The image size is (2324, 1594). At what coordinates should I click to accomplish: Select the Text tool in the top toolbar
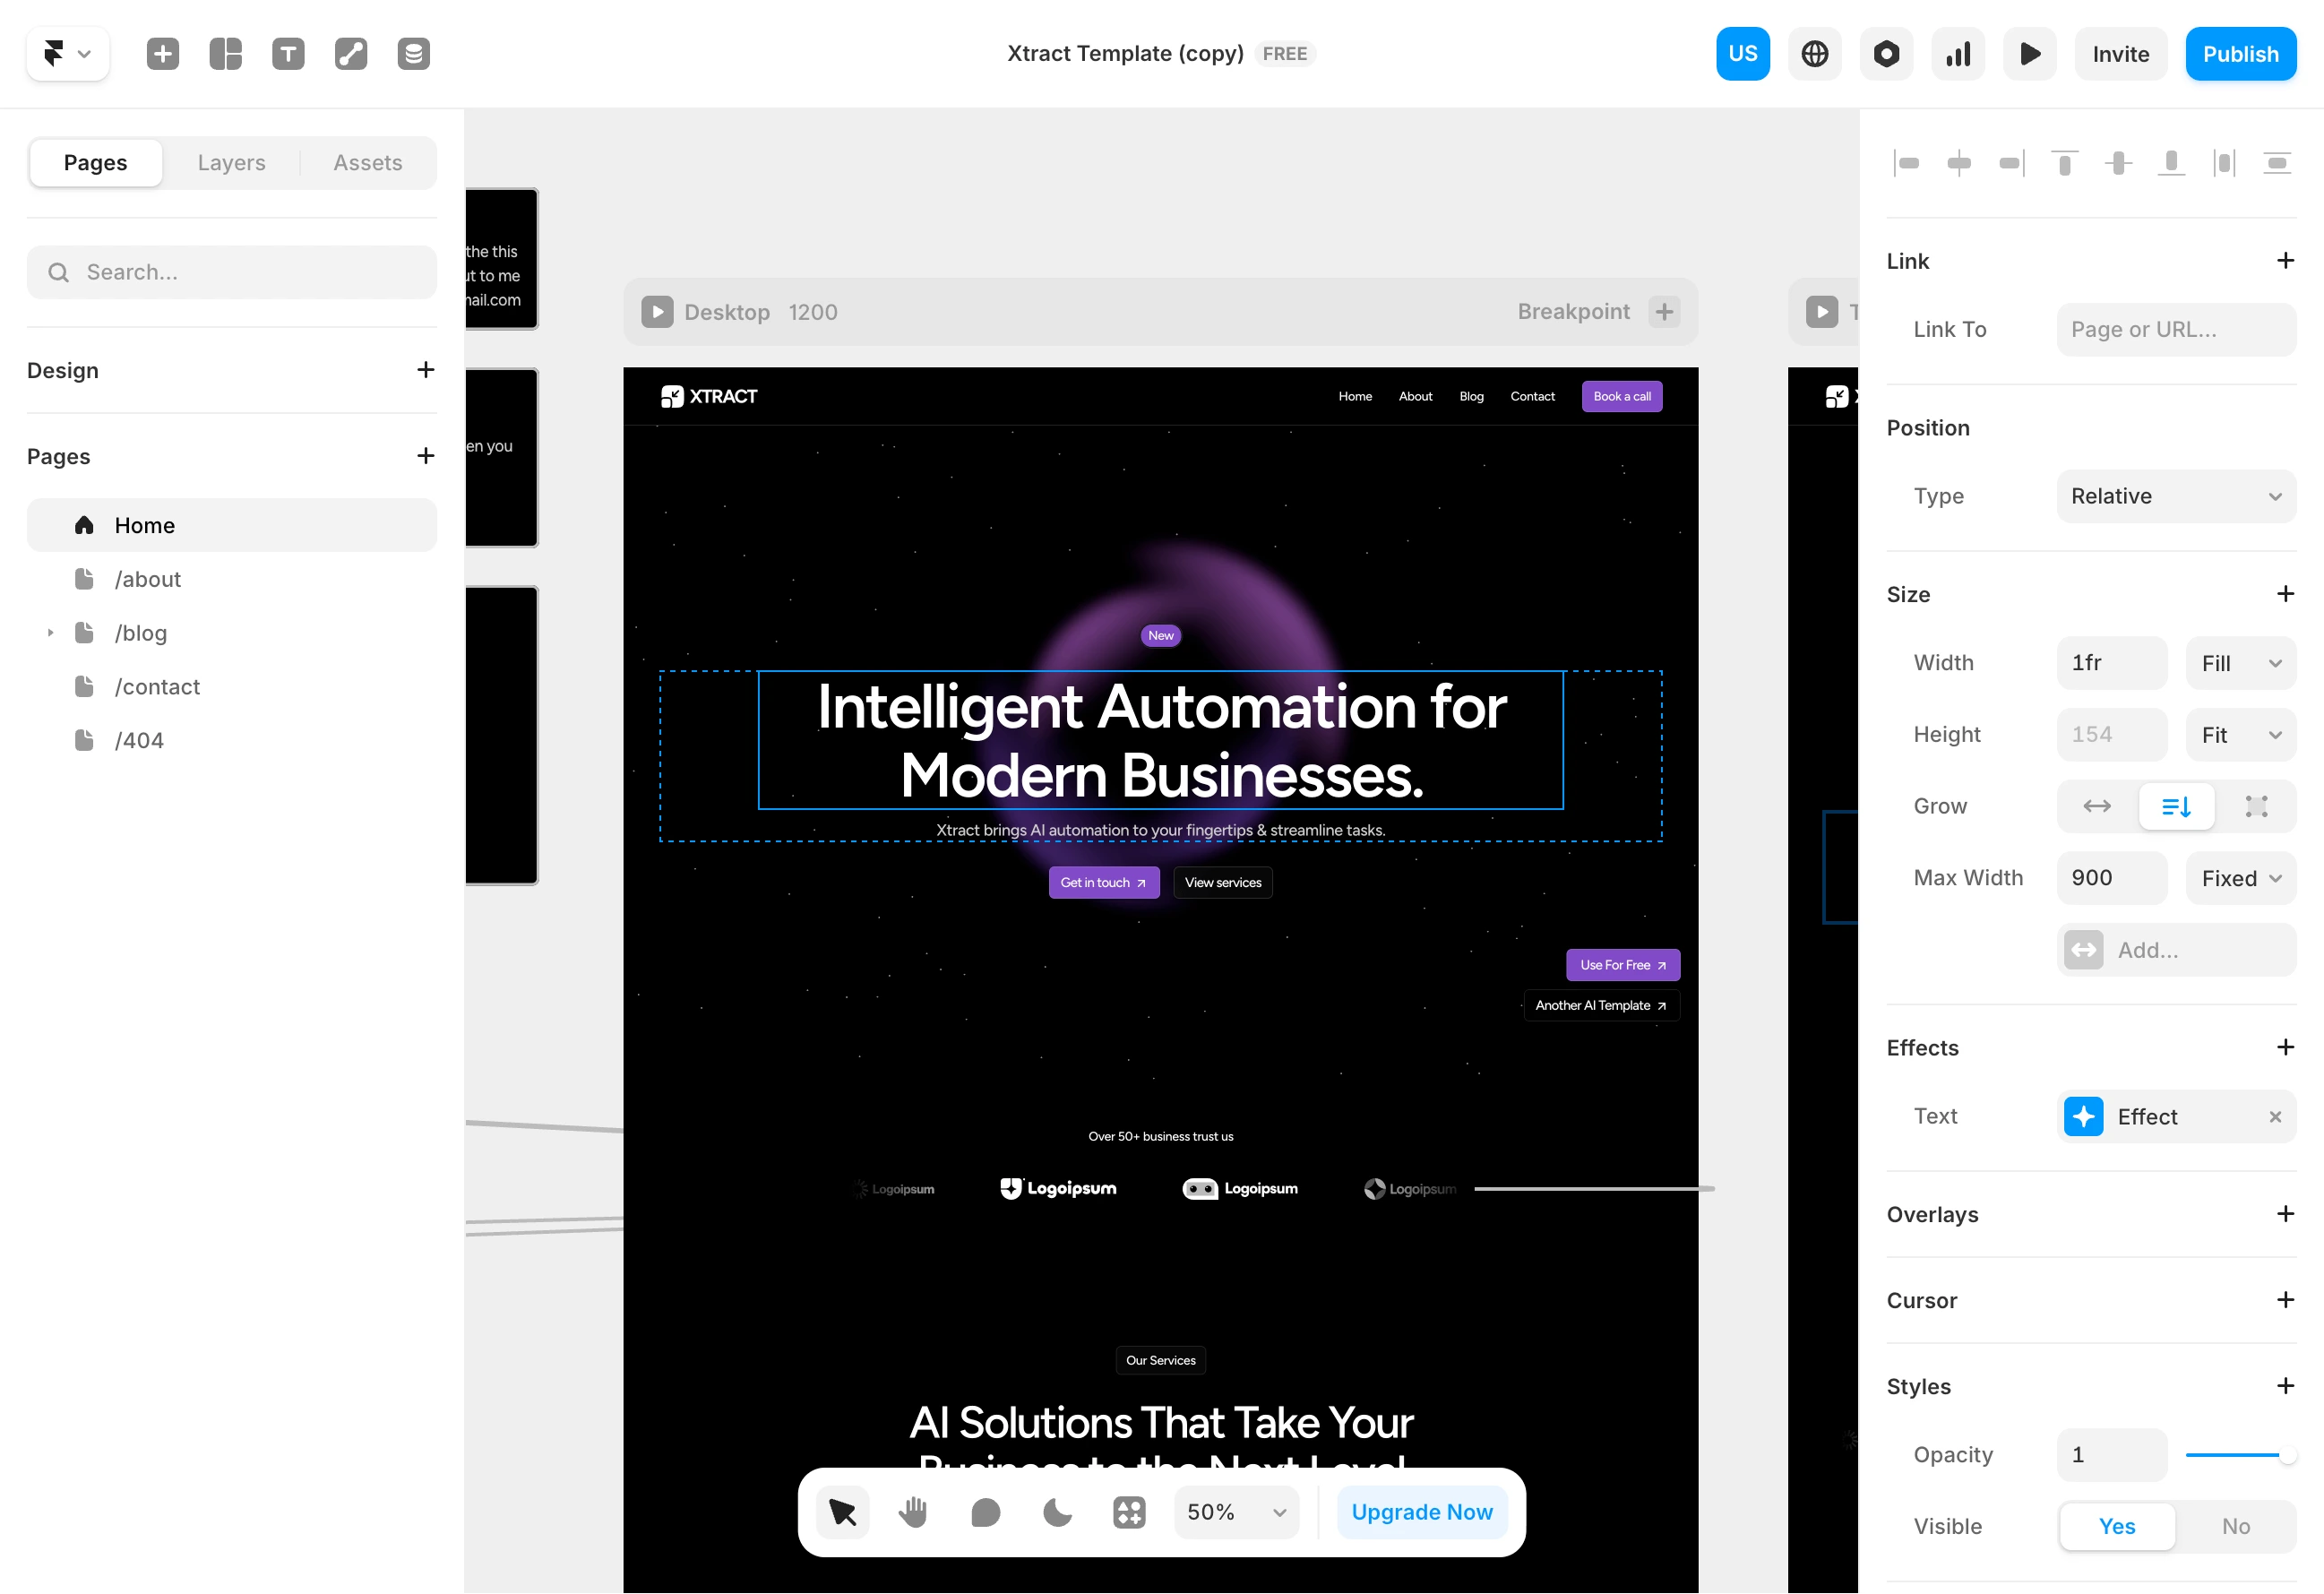pyautogui.click(x=287, y=53)
